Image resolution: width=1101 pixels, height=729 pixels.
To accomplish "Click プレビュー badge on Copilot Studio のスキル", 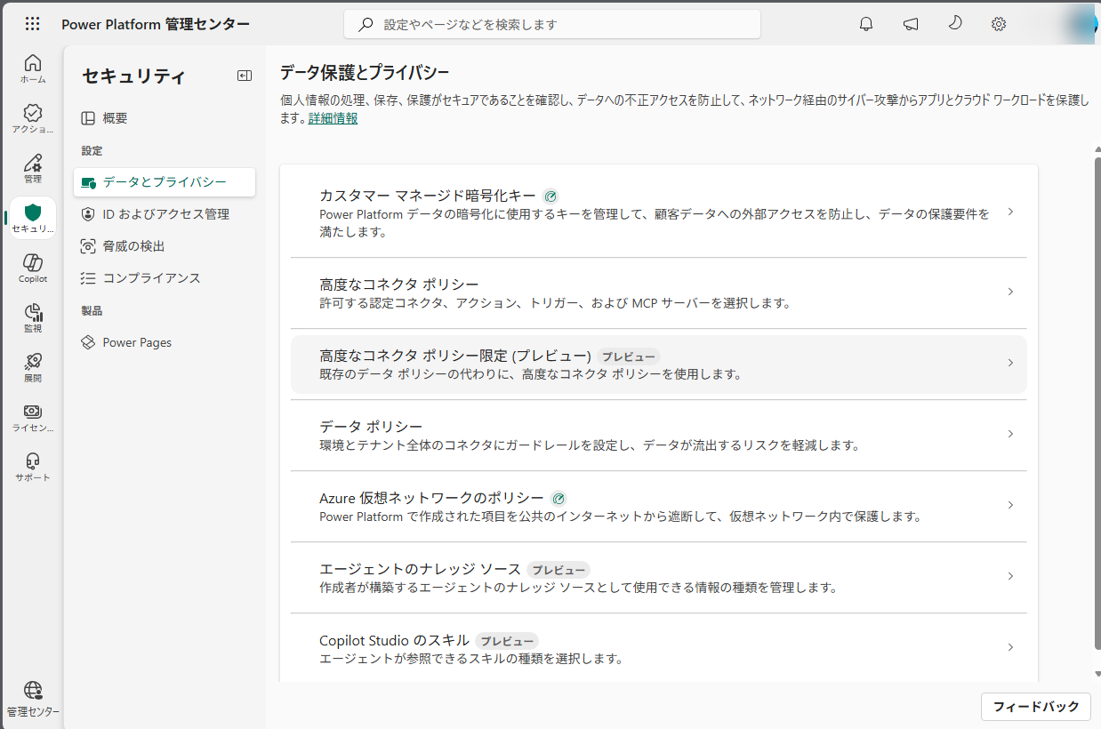I will click(507, 641).
